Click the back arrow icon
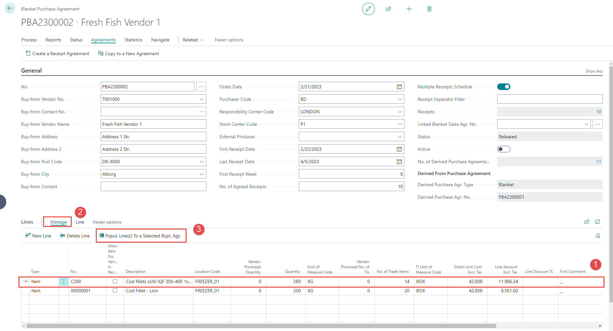Viewport: 613px width, 331px height. (x=10, y=9)
